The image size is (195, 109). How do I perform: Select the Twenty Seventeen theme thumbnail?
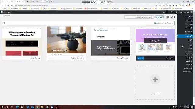coord(66,41)
